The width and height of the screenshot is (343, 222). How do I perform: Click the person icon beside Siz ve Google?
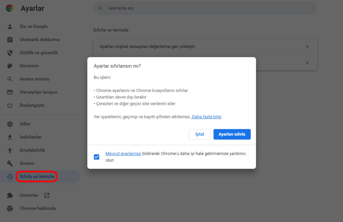pyautogui.click(x=10, y=27)
